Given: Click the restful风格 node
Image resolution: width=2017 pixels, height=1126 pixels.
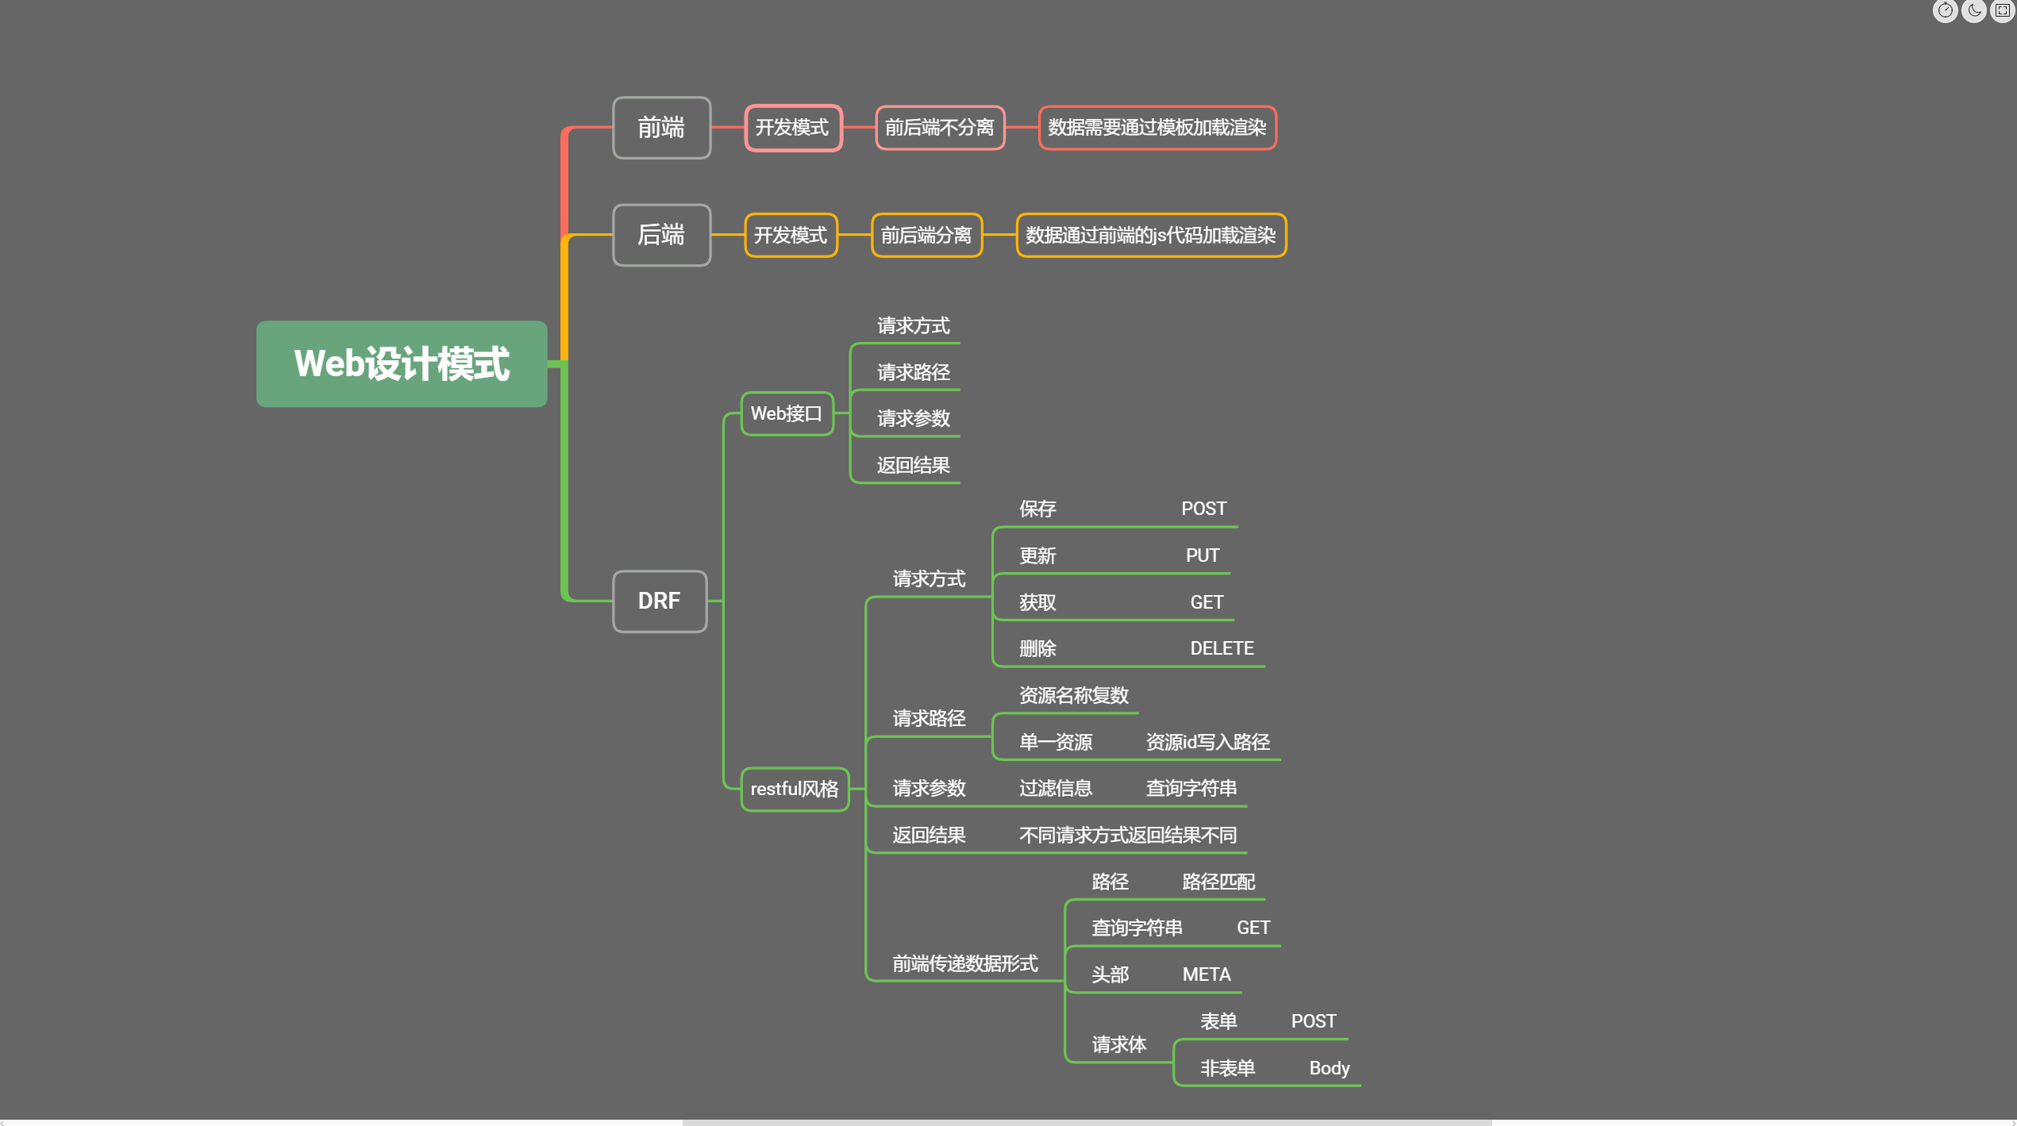Looking at the screenshot, I should pos(795,789).
